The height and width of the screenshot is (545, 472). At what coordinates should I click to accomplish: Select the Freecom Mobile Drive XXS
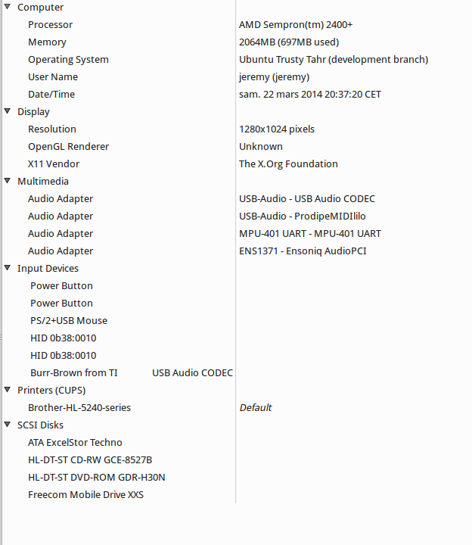tap(85, 495)
